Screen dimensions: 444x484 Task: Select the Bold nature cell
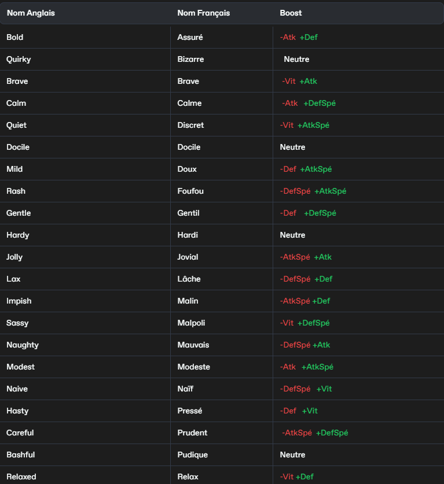tap(15, 38)
